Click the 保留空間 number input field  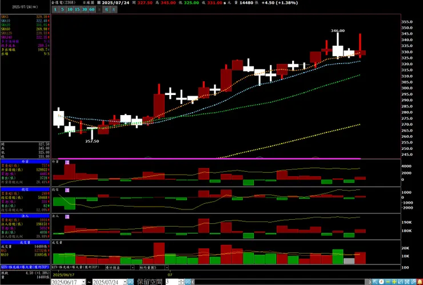point(172,282)
